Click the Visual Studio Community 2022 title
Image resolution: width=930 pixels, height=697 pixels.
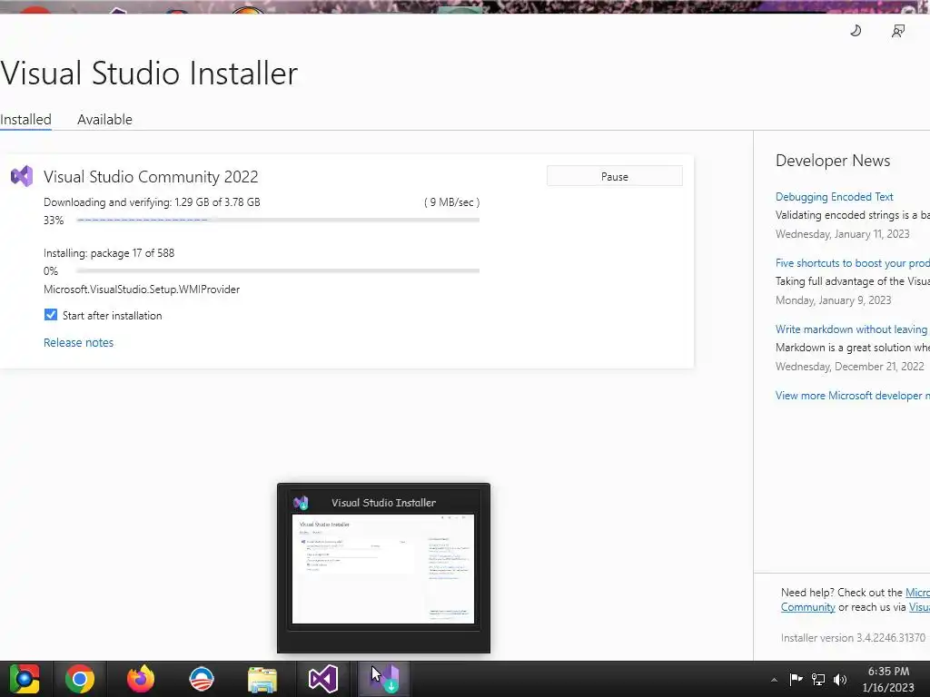[151, 177]
